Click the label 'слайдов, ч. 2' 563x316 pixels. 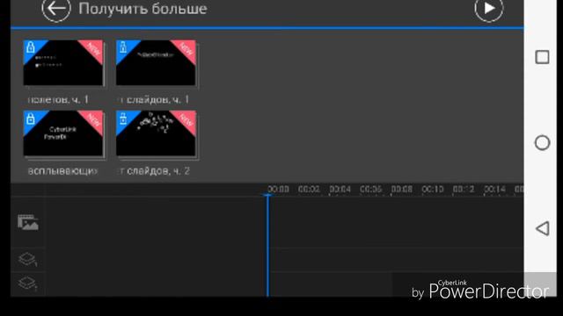pyautogui.click(x=154, y=171)
